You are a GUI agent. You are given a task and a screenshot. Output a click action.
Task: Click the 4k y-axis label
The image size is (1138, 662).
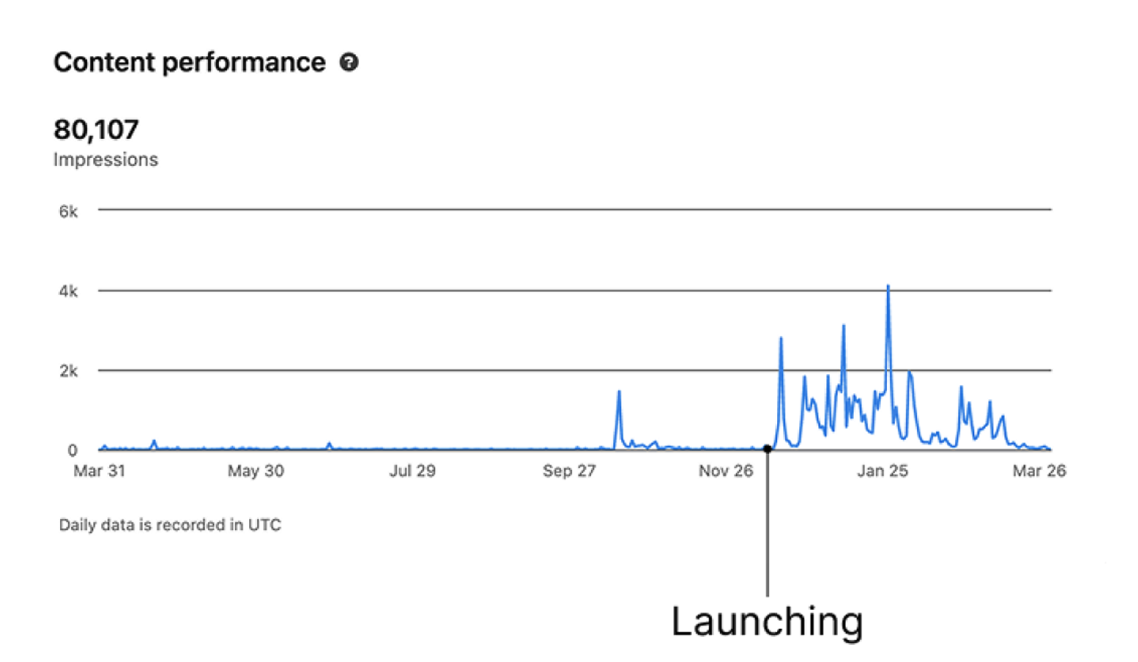point(68,291)
